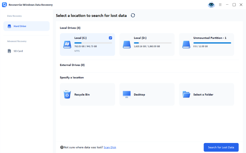Uncheck the Local (C:) drive checkbox
Viewport: 246px width, 153px height.
pos(110,38)
